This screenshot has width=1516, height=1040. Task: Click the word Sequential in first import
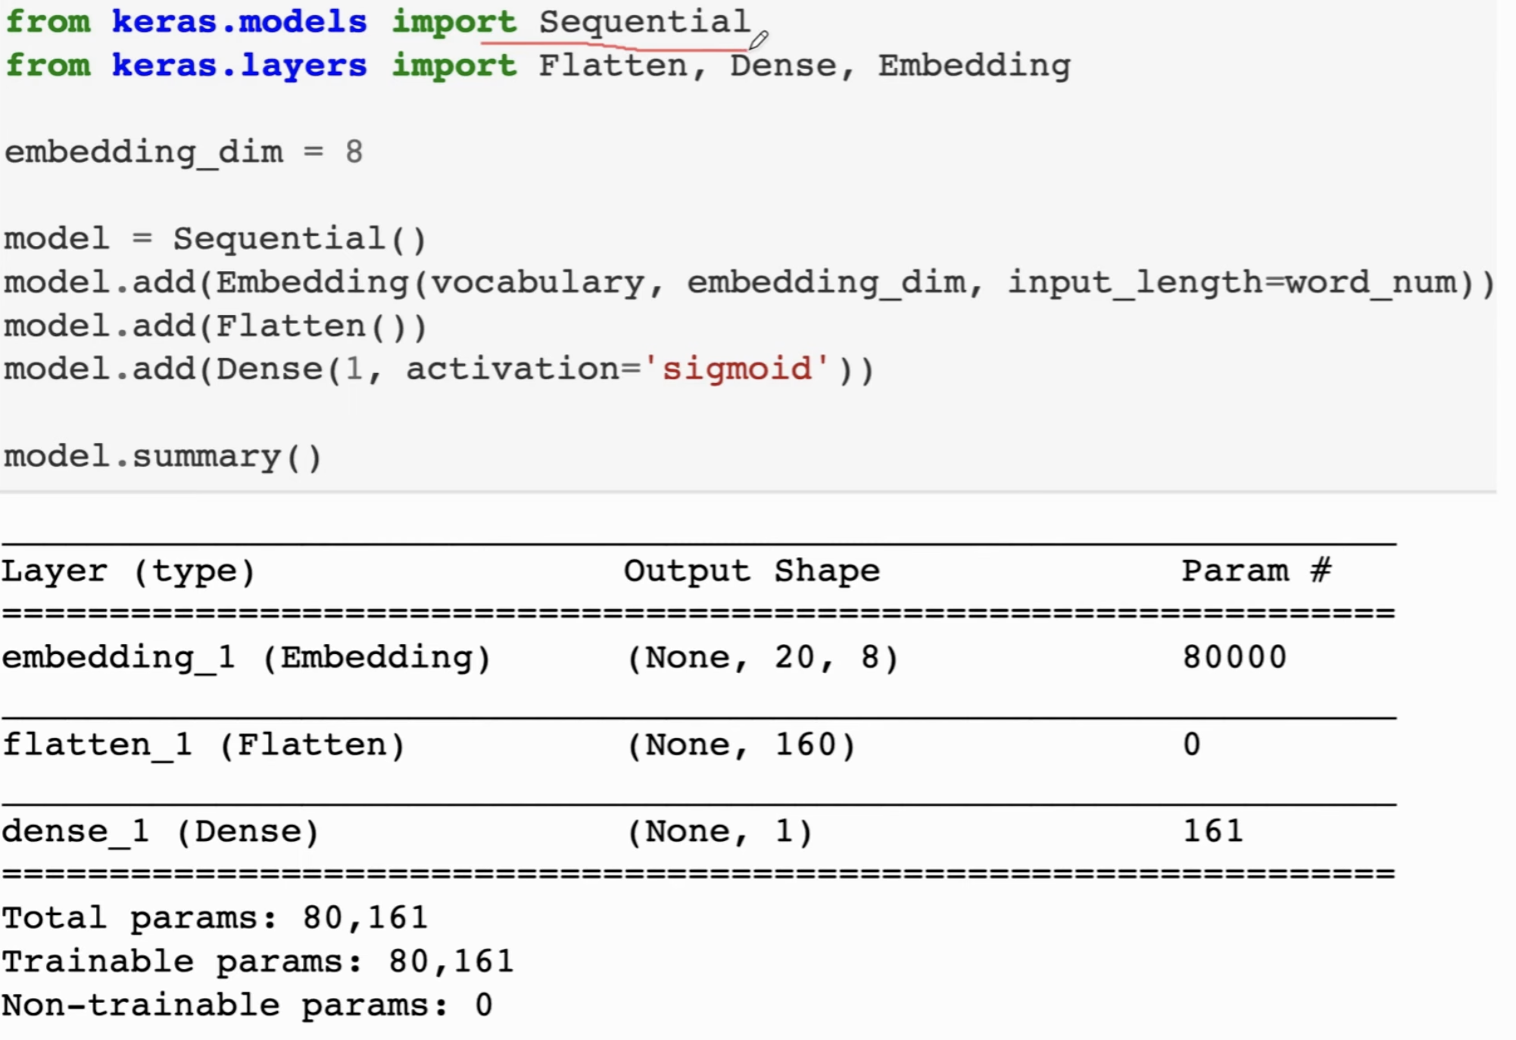(x=644, y=22)
